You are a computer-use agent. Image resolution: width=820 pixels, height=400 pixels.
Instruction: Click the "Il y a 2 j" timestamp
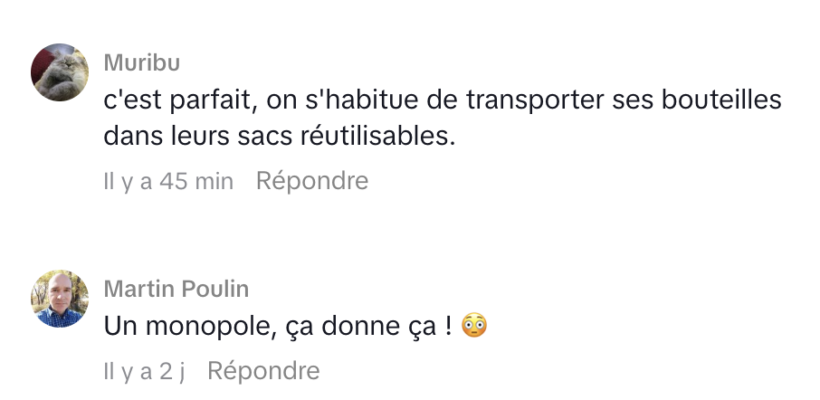point(145,371)
